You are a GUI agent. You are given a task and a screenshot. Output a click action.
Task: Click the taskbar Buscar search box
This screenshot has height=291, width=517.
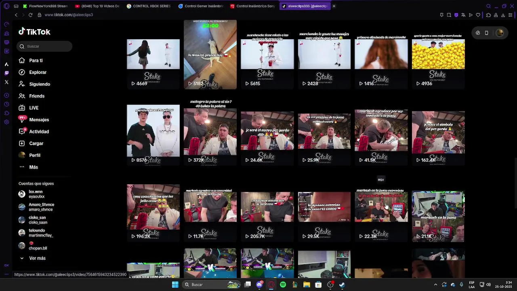click(x=211, y=285)
